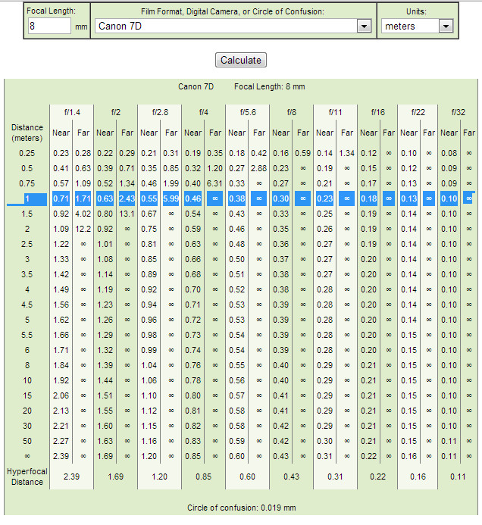Click the Focal Length input field

click(50, 27)
